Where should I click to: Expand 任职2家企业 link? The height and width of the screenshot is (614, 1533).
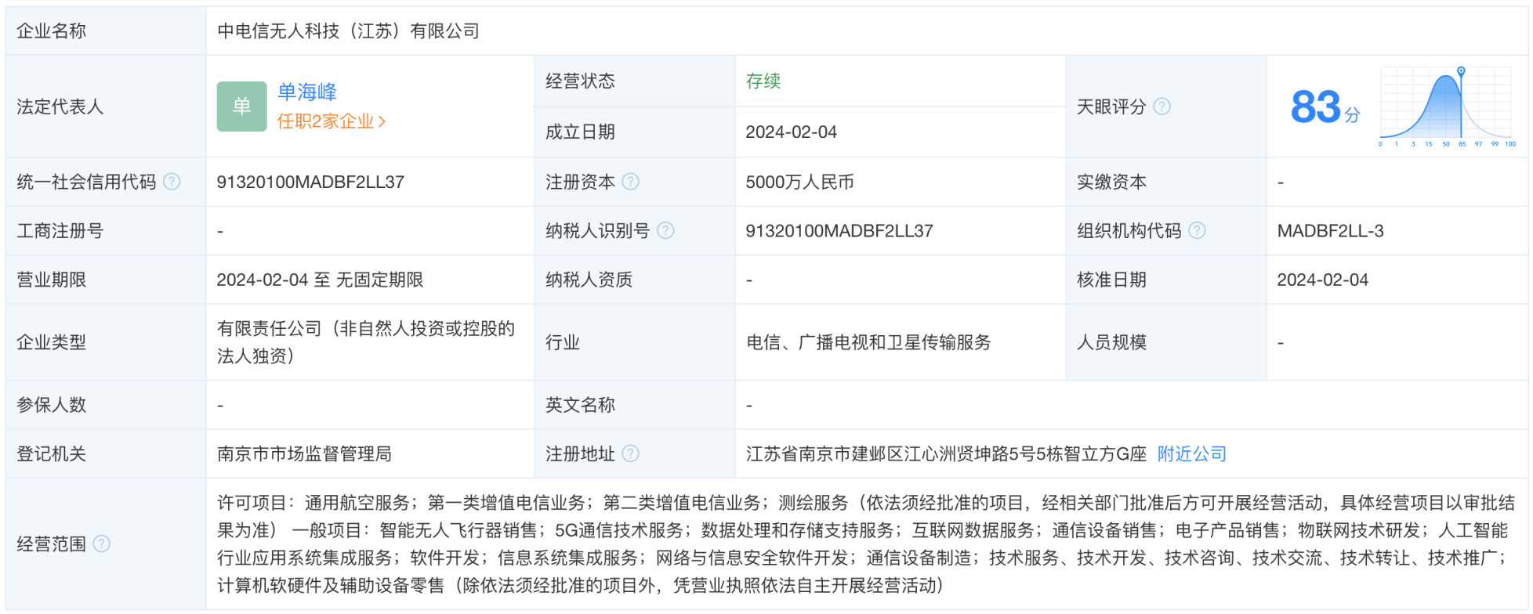pos(332,121)
